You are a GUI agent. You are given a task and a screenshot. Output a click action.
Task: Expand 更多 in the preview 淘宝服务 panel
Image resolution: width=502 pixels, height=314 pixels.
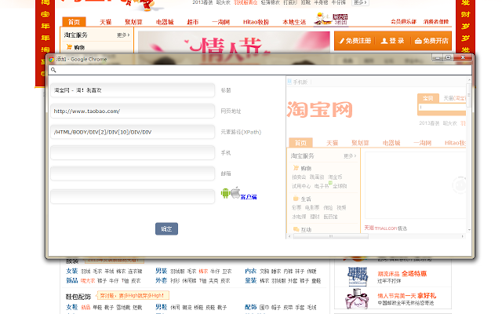pyautogui.click(x=350, y=156)
